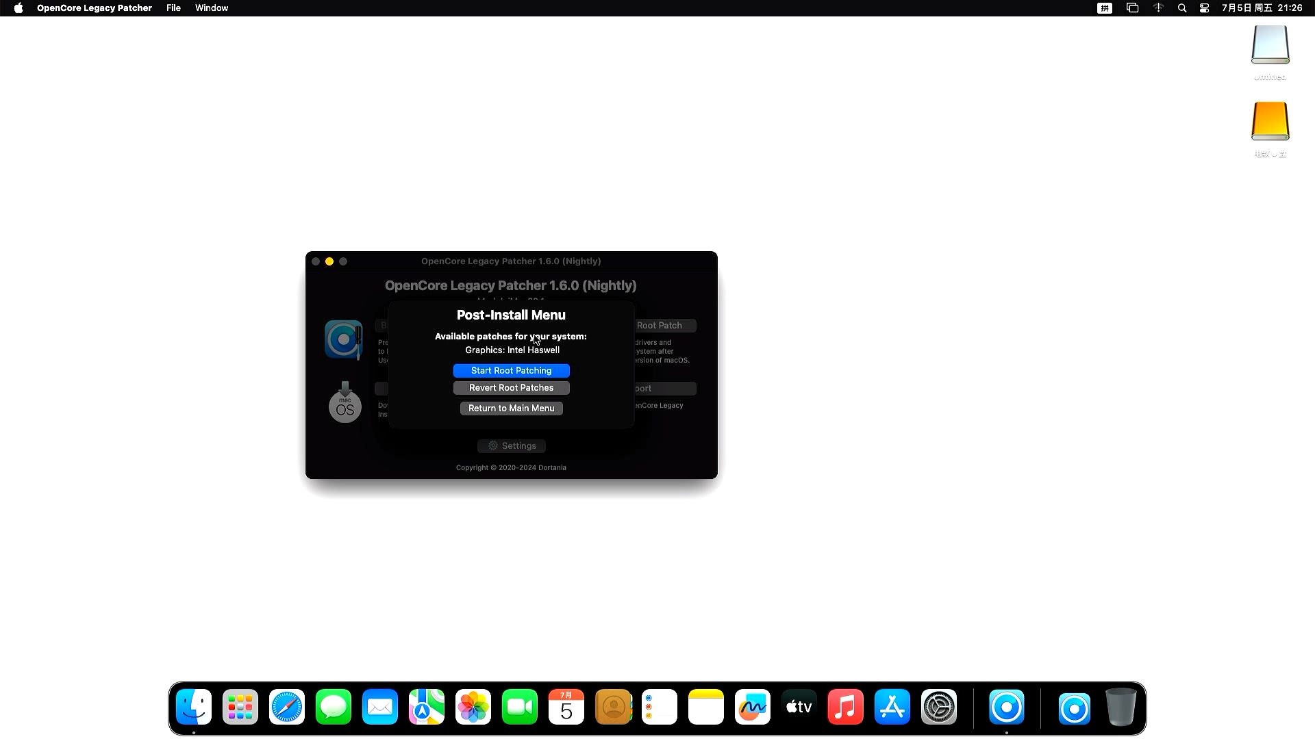Open the dimmed Settings button
The width and height of the screenshot is (1315, 739).
(511, 445)
